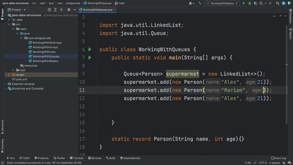Click UTF-8 encoding in the status bar
Image resolution: width=293 pixels, height=165 pixels.
(x=263, y=163)
